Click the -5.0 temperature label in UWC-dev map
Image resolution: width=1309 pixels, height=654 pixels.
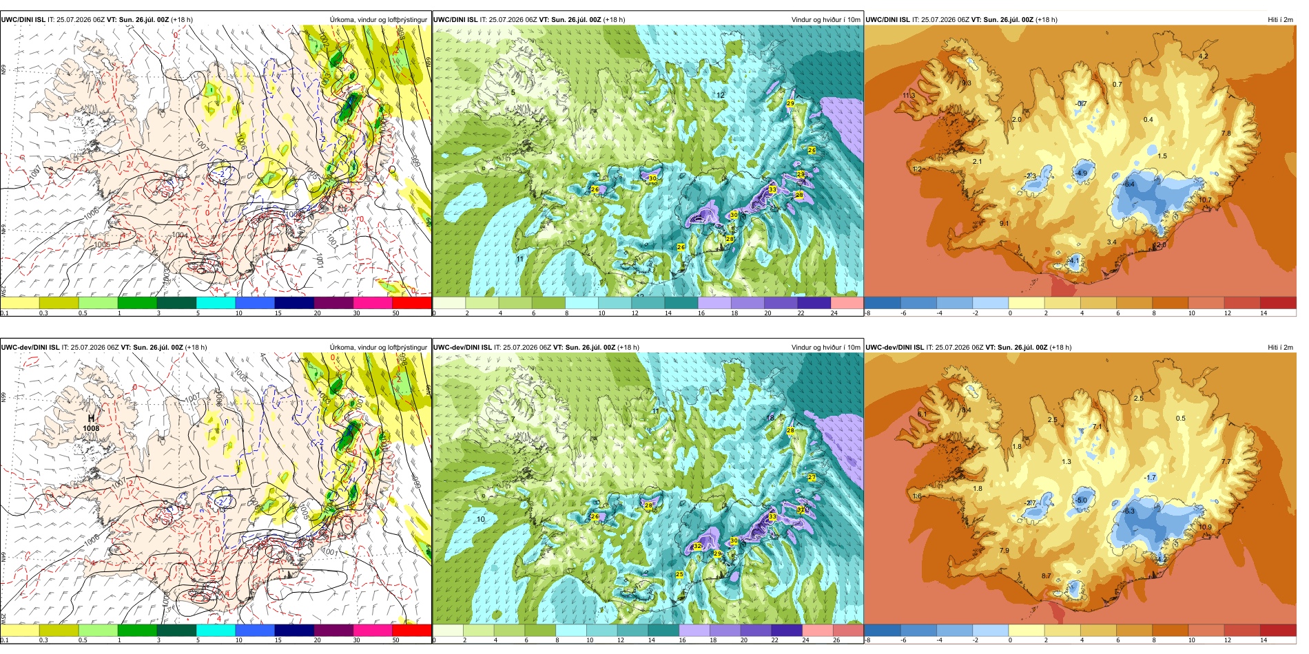[1082, 500]
